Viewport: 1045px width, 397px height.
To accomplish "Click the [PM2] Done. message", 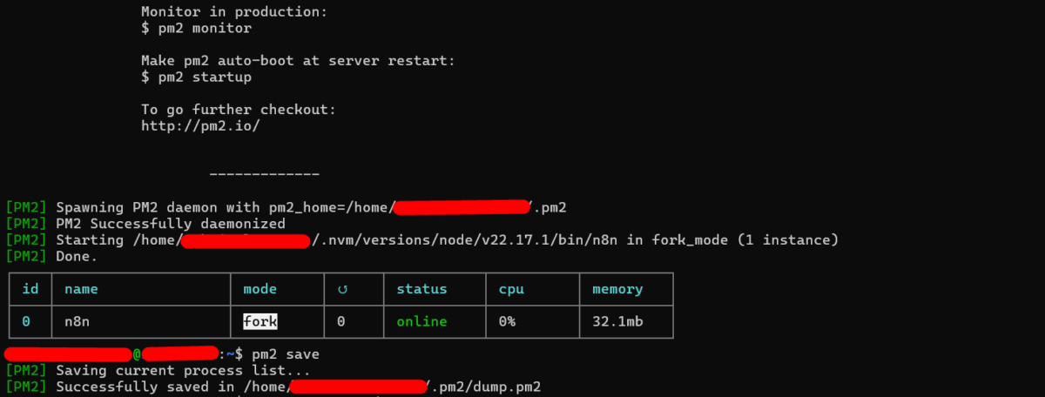I will [52, 257].
